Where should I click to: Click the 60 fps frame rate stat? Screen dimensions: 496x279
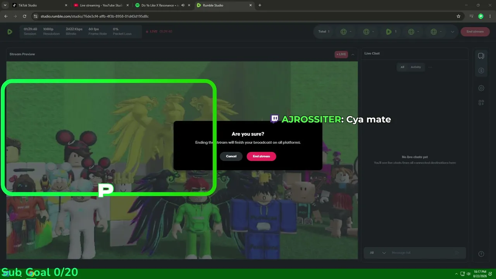[x=97, y=31]
